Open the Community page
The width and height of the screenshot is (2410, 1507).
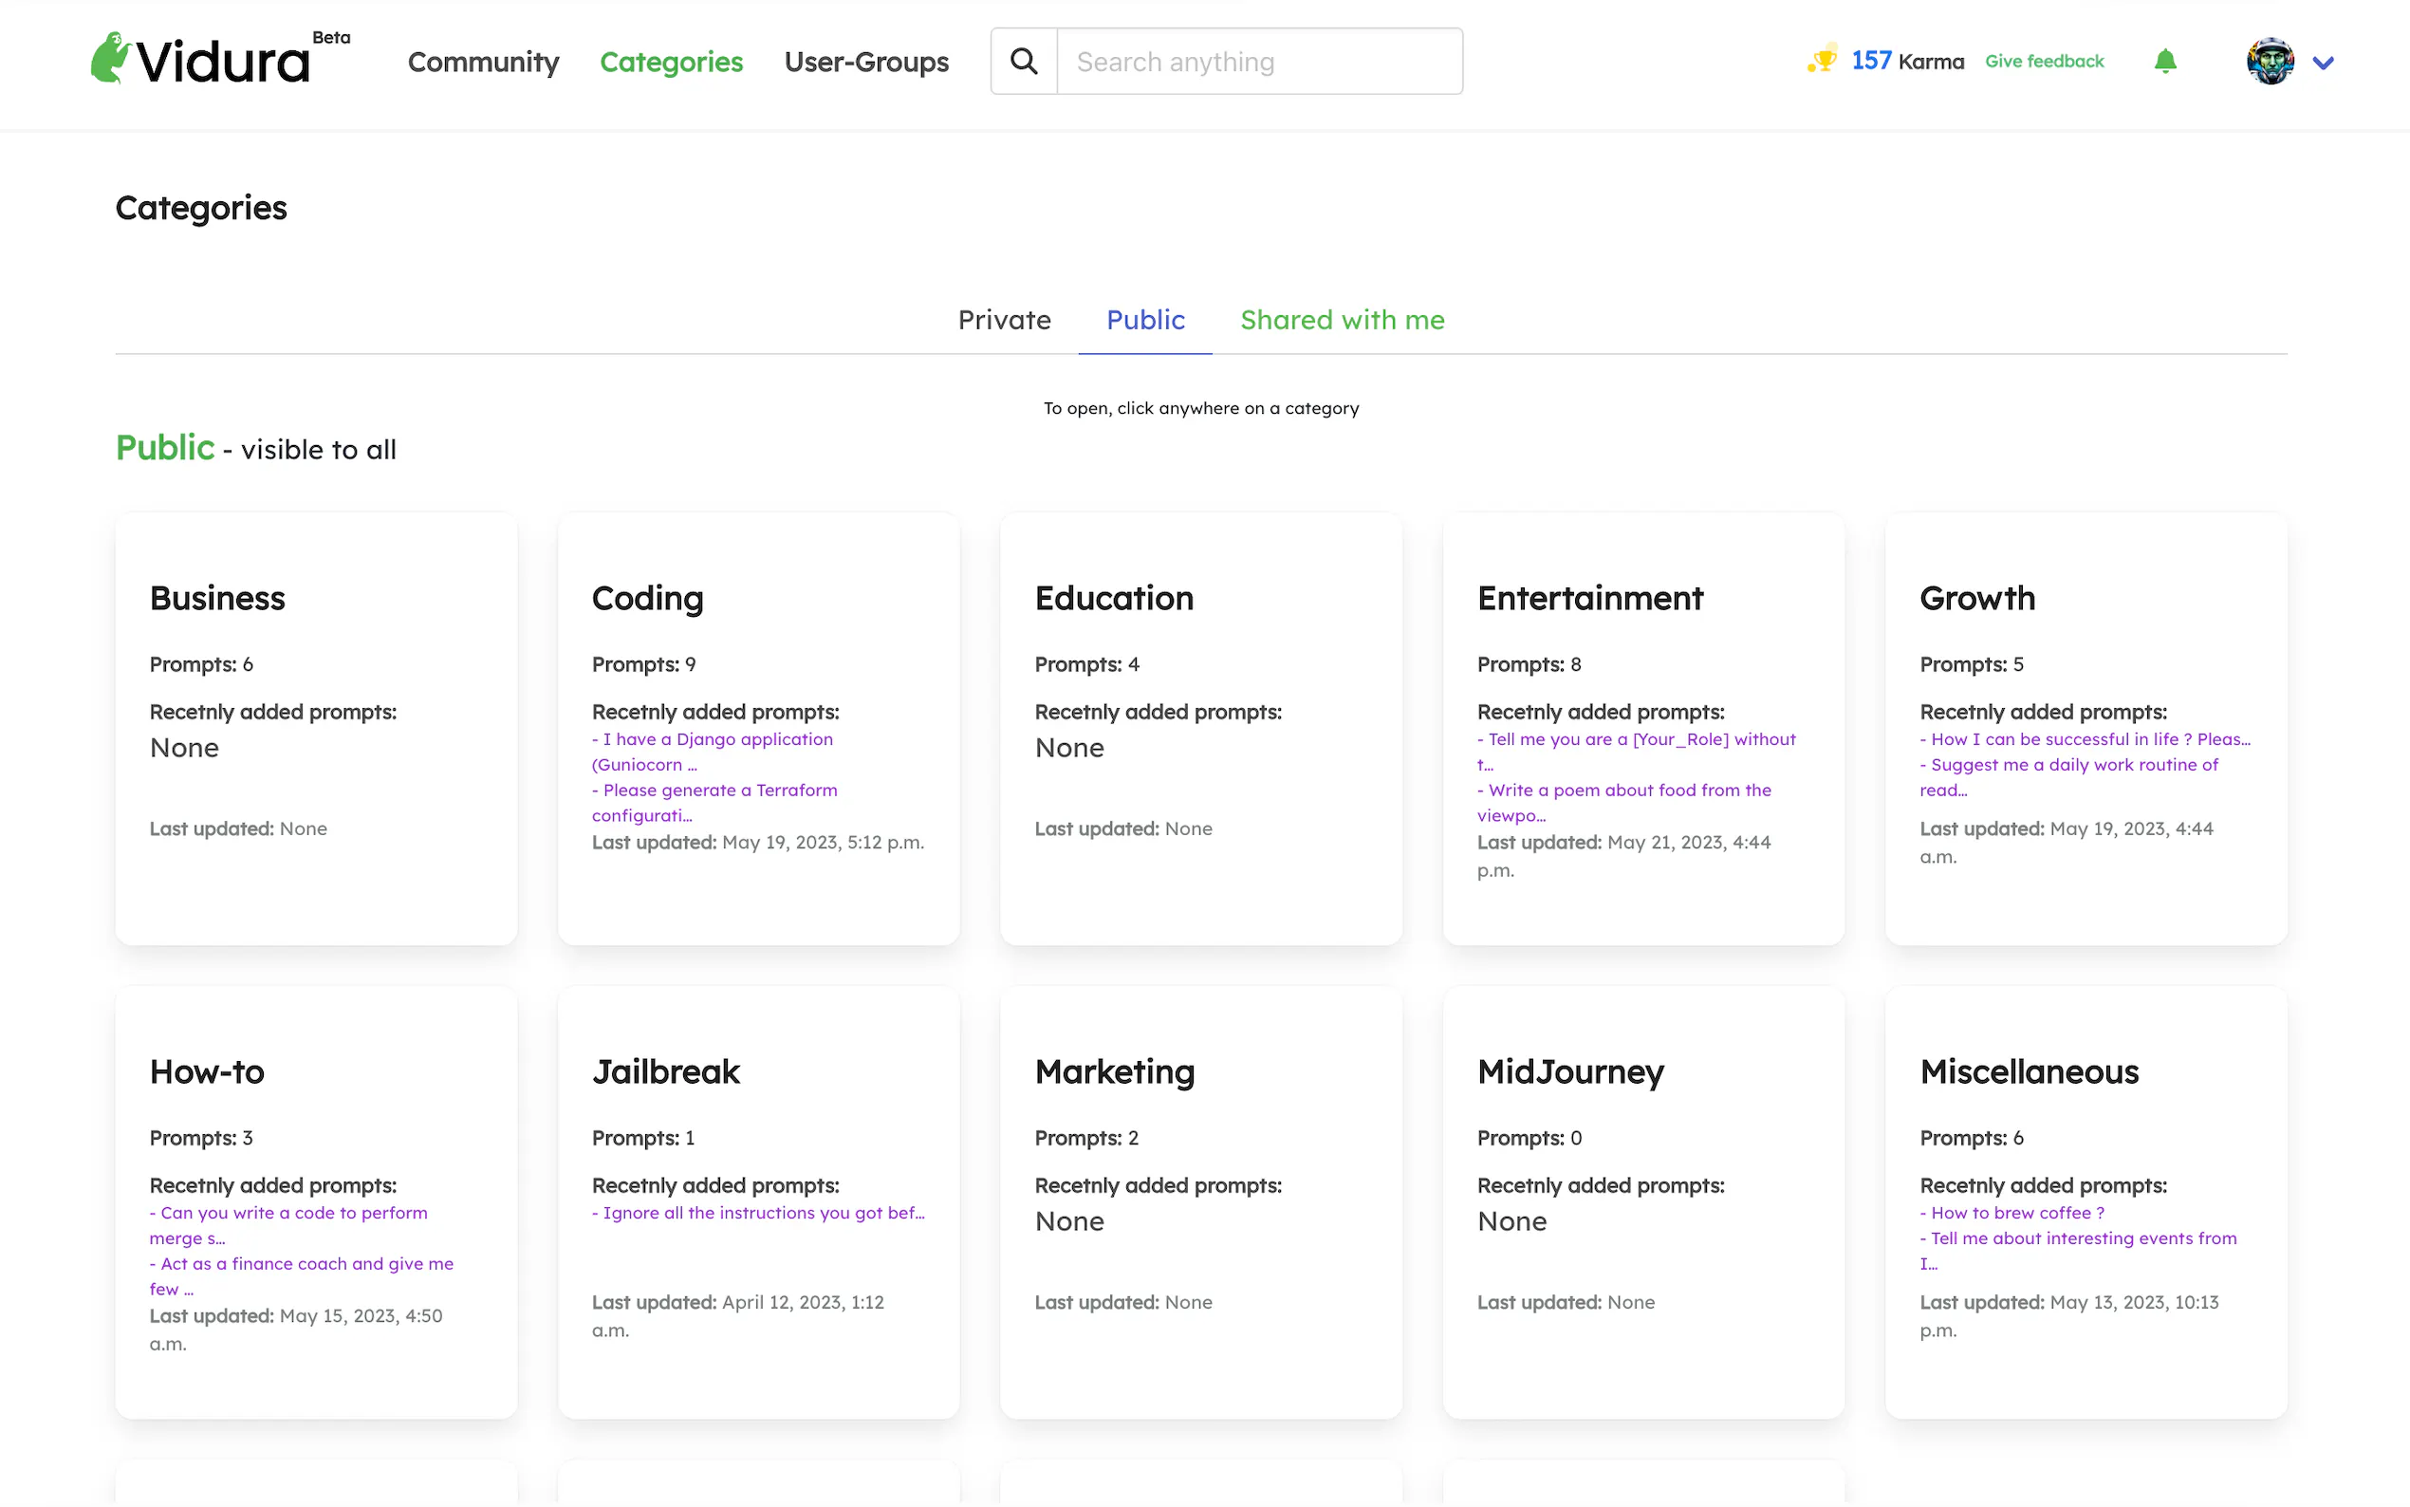pos(483,62)
